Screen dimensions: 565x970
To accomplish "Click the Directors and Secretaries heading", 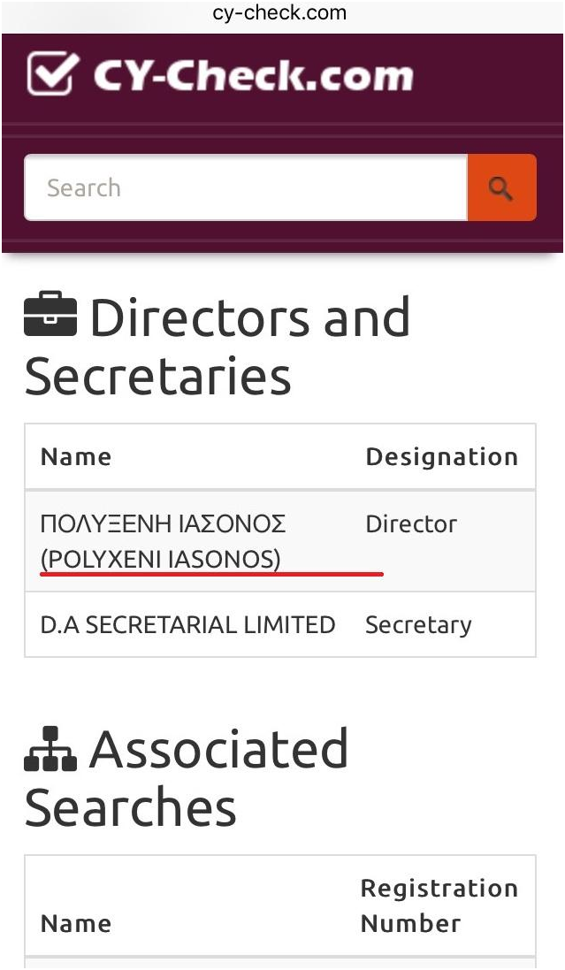I will click(218, 346).
